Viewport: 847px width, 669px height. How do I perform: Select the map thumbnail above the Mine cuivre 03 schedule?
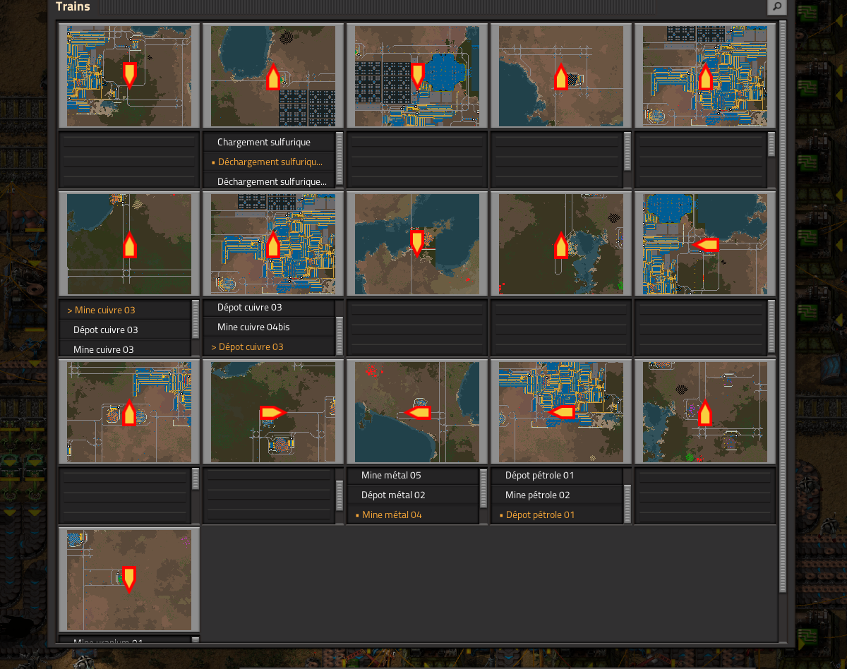[x=129, y=244]
